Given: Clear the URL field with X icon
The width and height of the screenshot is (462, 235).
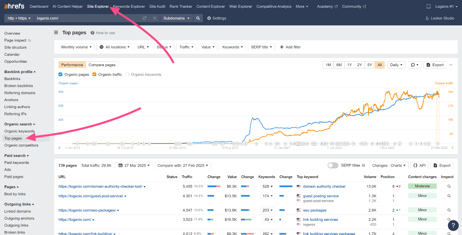Looking at the screenshot, I should pyautogui.click(x=154, y=18).
